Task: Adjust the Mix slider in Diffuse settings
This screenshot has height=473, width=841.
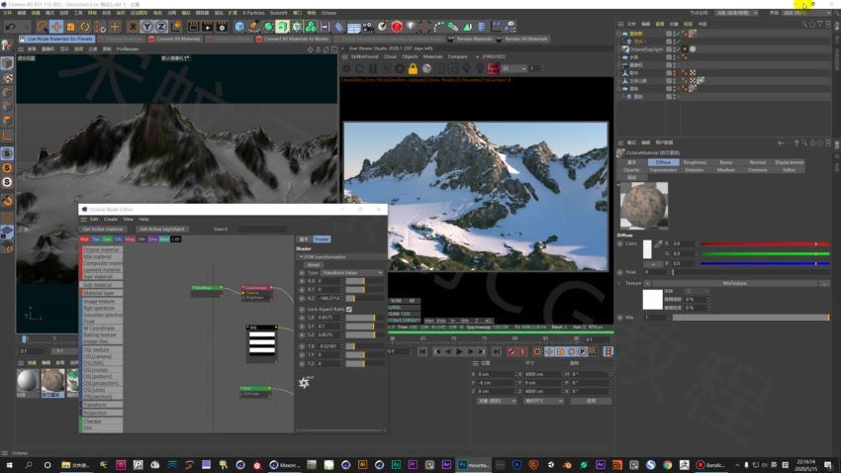Action: pyautogui.click(x=751, y=318)
